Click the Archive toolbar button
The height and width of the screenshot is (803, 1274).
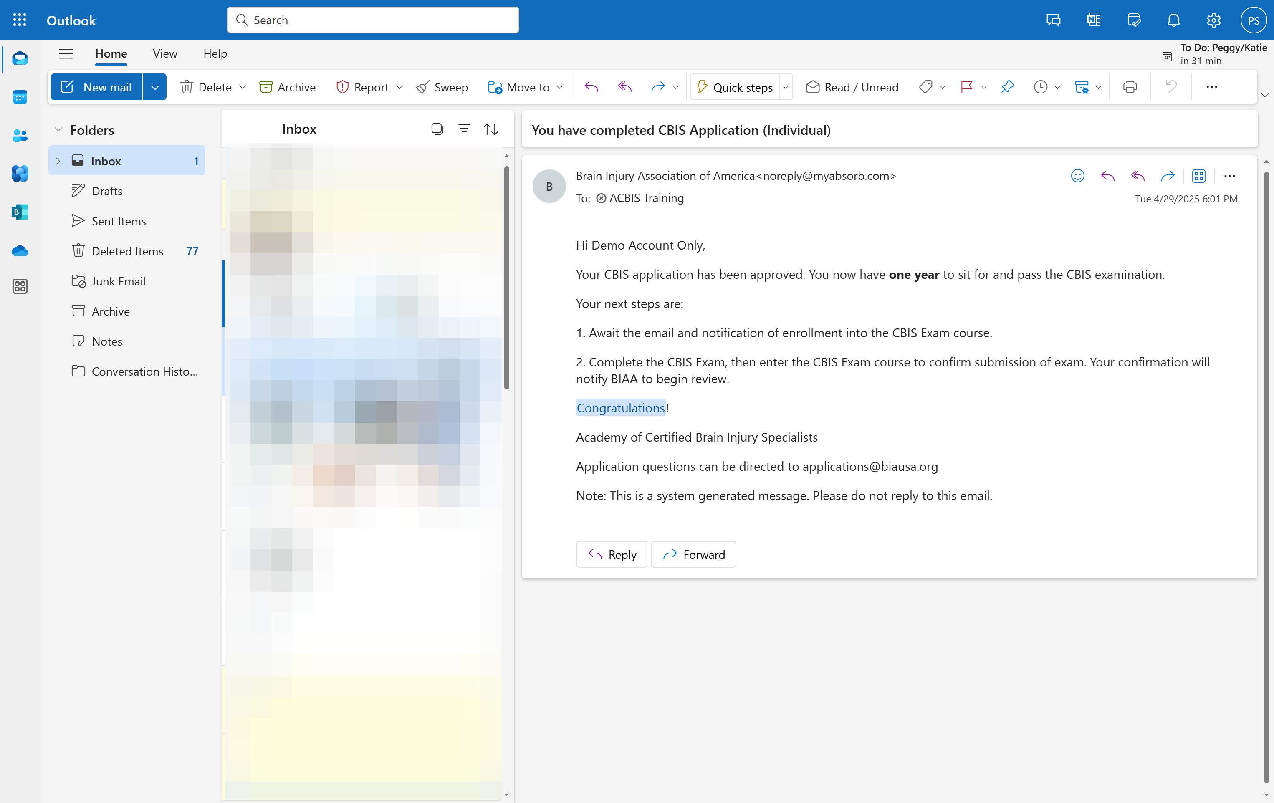[288, 87]
